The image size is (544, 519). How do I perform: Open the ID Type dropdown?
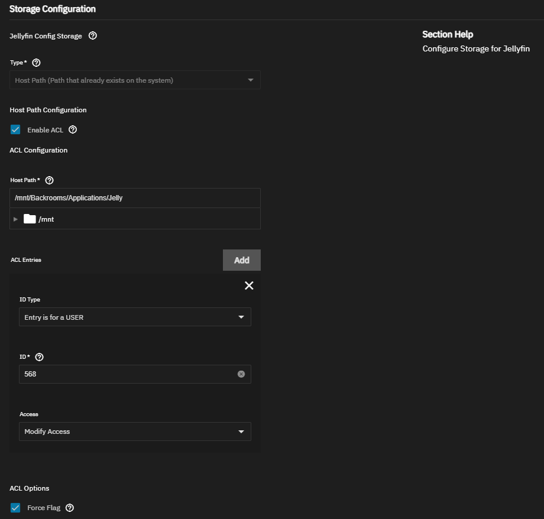[x=135, y=317]
